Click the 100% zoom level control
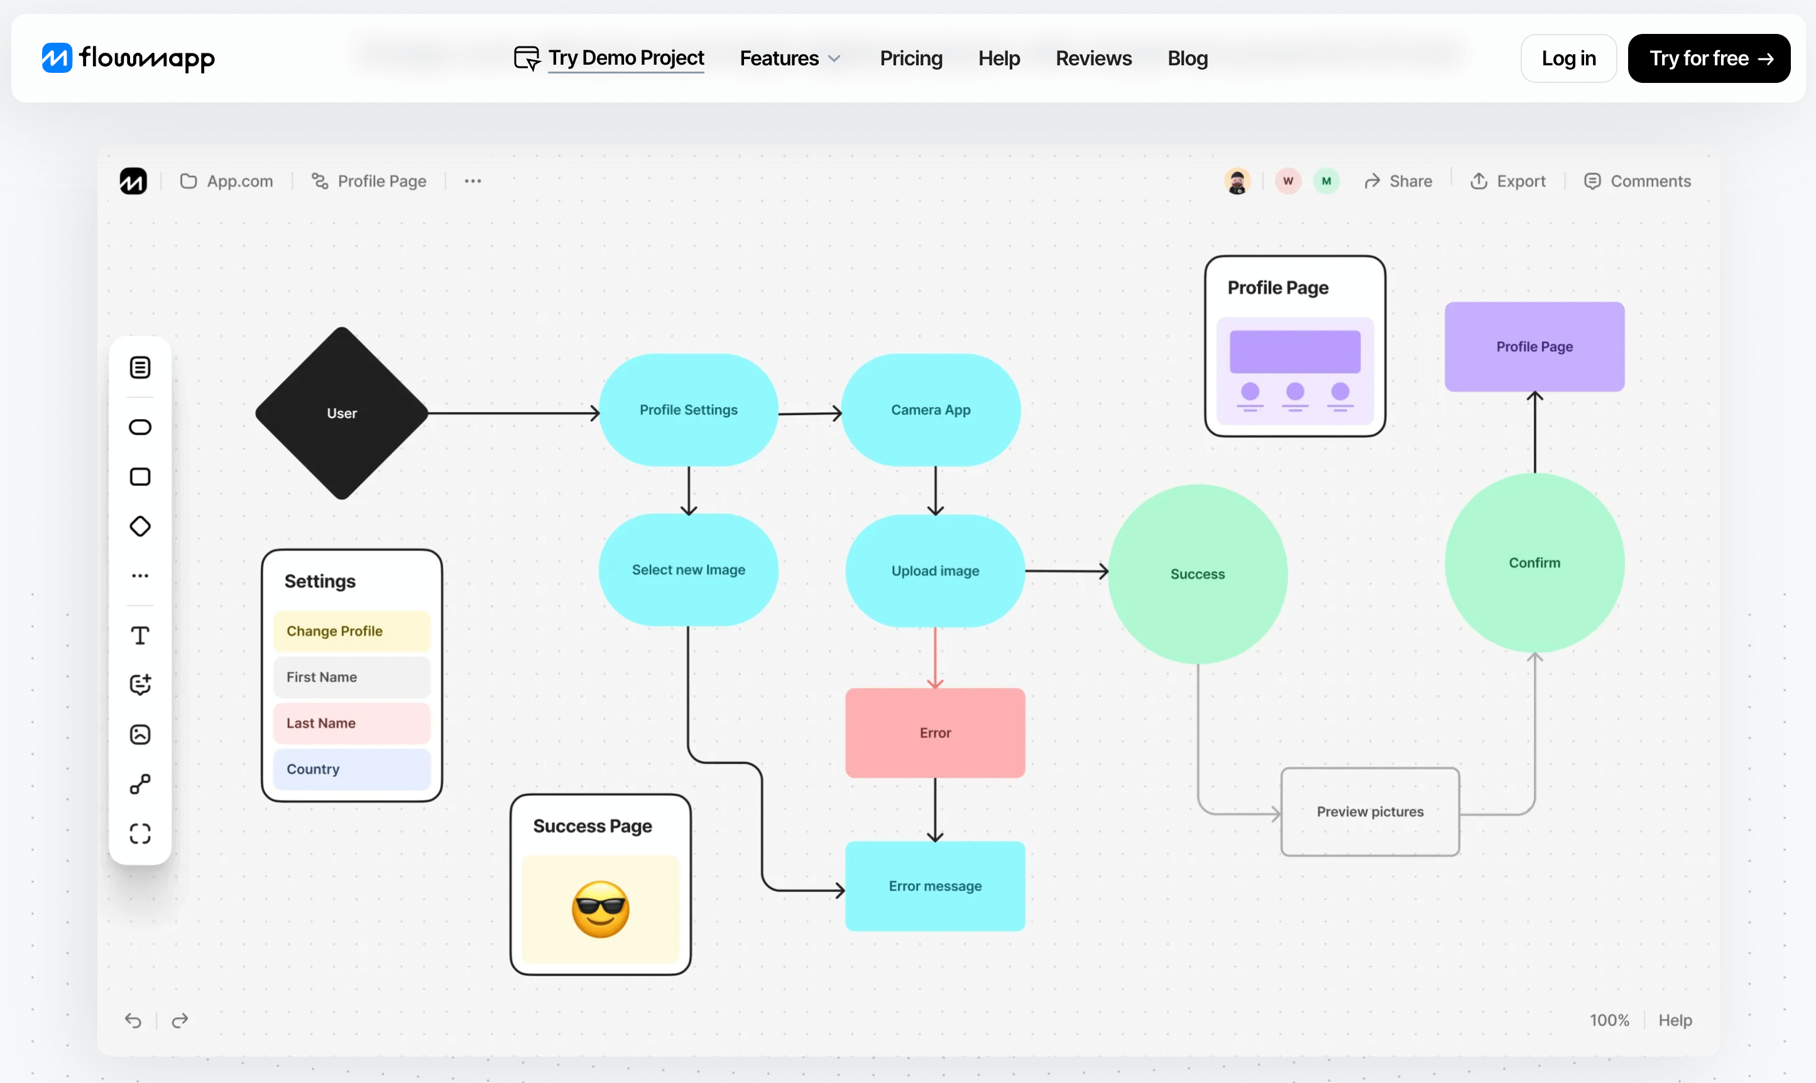This screenshot has width=1816, height=1083. tap(1609, 1020)
